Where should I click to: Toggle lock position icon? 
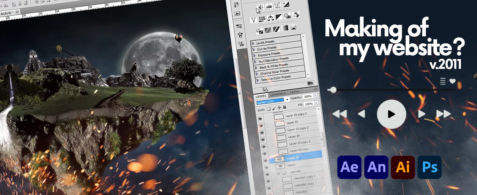pos(279,108)
